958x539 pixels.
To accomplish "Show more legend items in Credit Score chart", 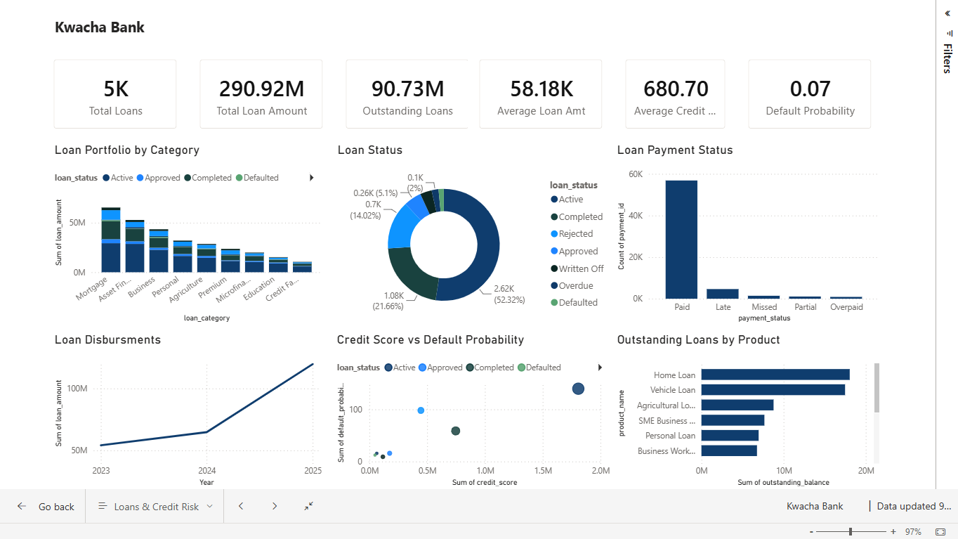I will (x=600, y=368).
